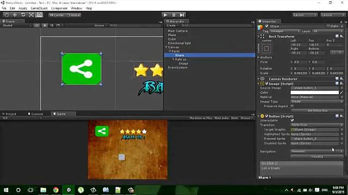Collapse the Rate us tree node
Screen dimensions: 348x195
click(173, 59)
